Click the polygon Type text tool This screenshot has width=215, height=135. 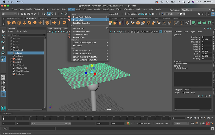click(x=59, y=23)
